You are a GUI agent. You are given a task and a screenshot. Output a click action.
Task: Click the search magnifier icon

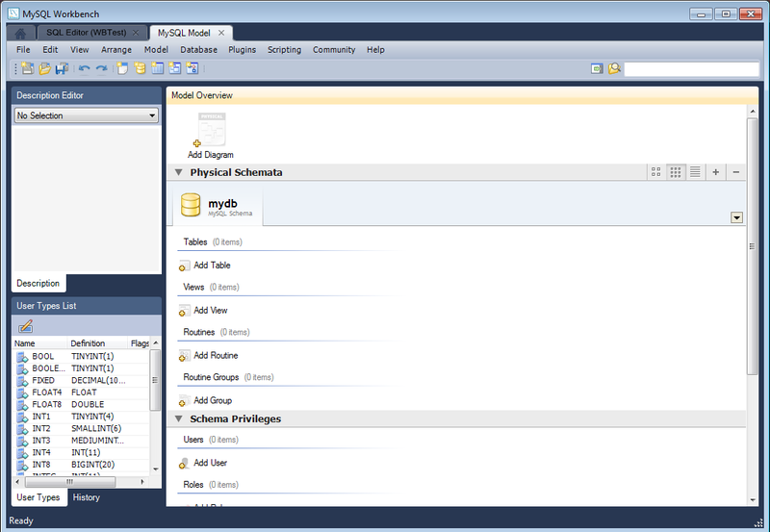(x=614, y=68)
